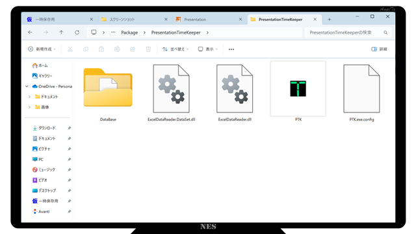Click the Rename icon in toolbar

click(117, 49)
